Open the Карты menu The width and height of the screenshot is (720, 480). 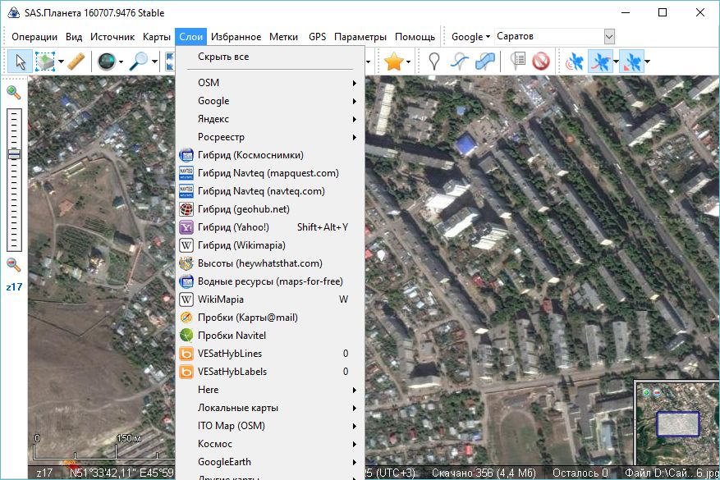tap(157, 37)
